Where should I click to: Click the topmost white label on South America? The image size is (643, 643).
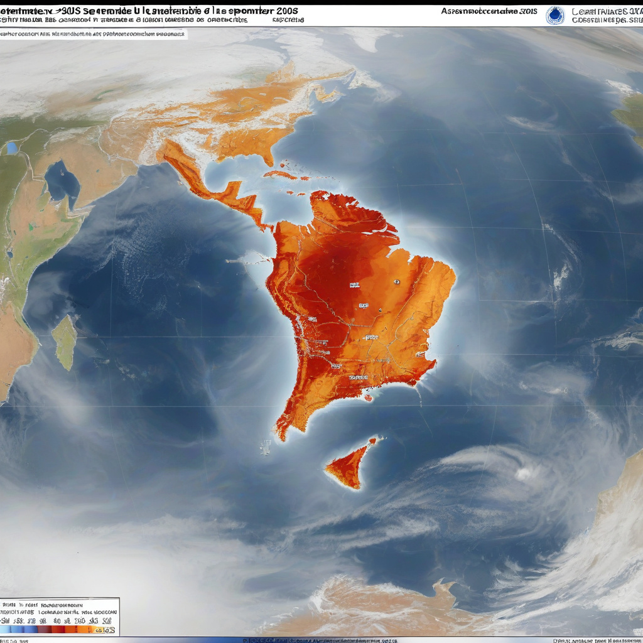[355, 285]
